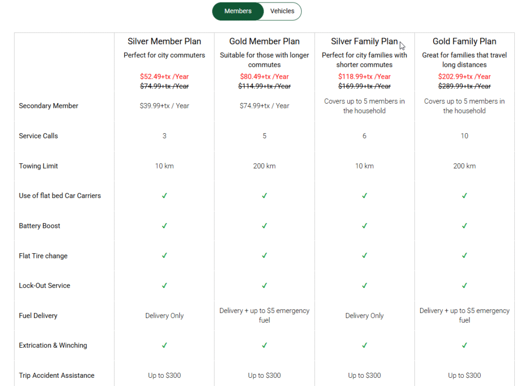Click Extrication & Winching checkmark for Silver Member
The width and height of the screenshot is (523, 386).
164,345
